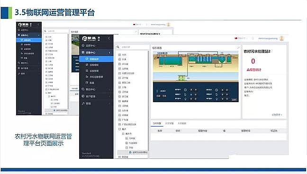Collapse the 开县 node in front device tree
Viewport: 307px width, 174px height.
(x=126, y=148)
